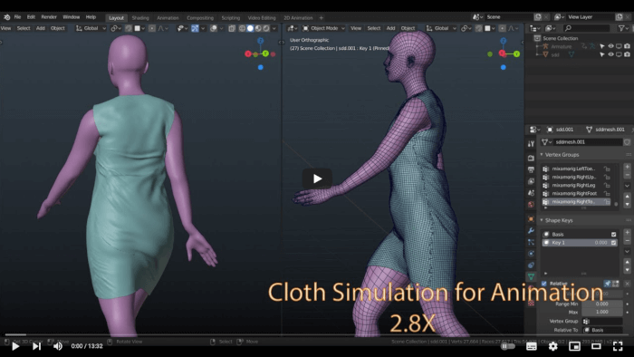Turn on subtitles with the captions icon

pos(532,346)
